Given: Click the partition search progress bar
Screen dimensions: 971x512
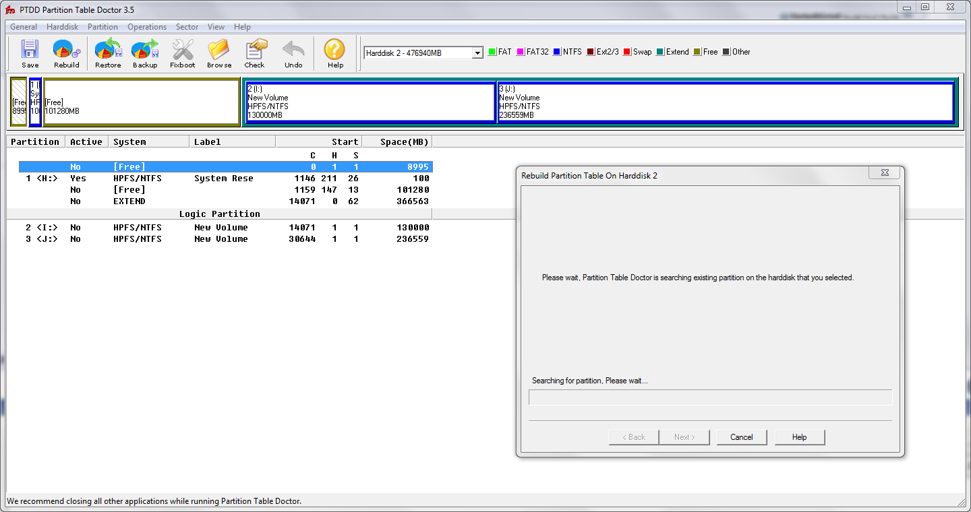Looking at the screenshot, I should point(711,397).
